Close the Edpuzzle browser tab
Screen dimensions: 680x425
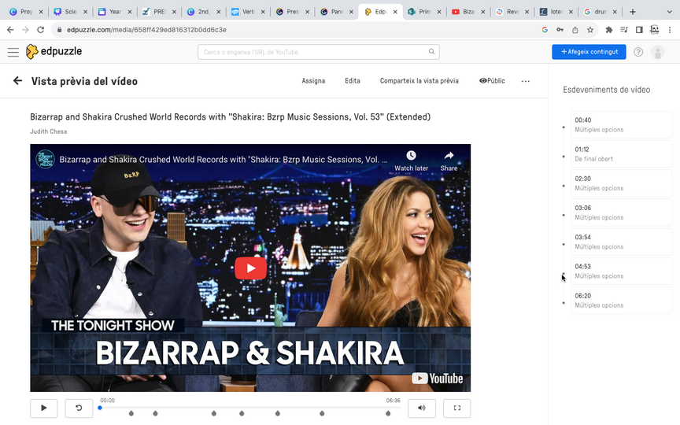point(395,12)
